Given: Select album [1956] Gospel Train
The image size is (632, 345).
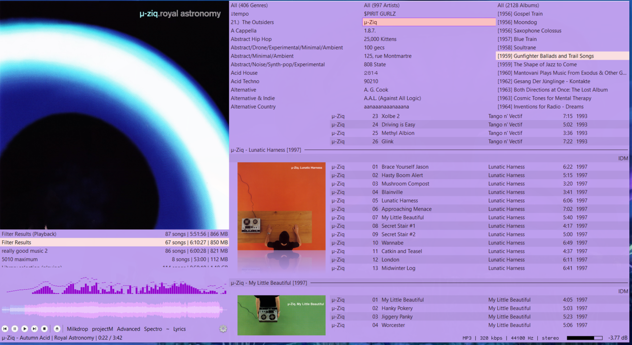Looking at the screenshot, I should [x=563, y=14].
